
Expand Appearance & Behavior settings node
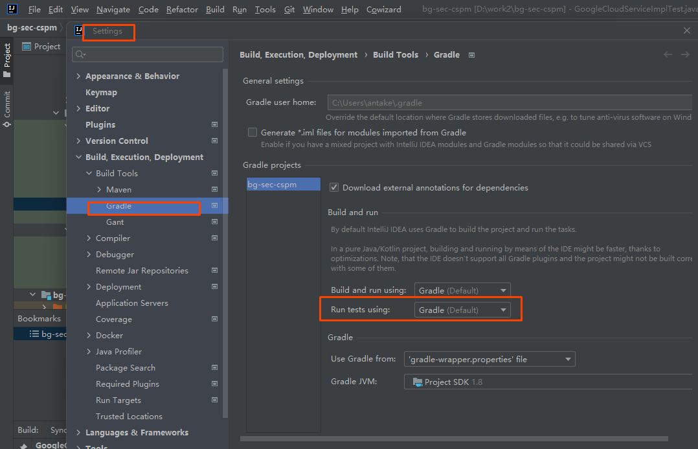[78, 76]
